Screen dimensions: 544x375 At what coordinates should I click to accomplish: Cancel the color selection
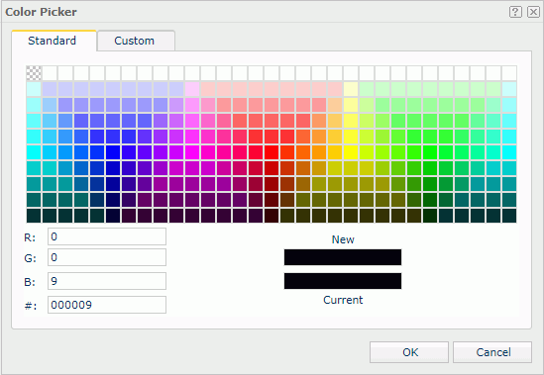tap(492, 352)
